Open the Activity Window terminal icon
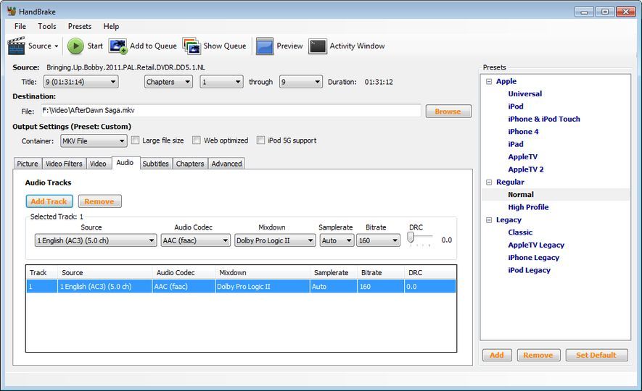This screenshot has width=642, height=391. [318, 46]
